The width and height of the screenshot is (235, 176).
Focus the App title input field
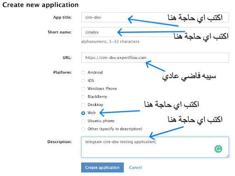pos(155,17)
